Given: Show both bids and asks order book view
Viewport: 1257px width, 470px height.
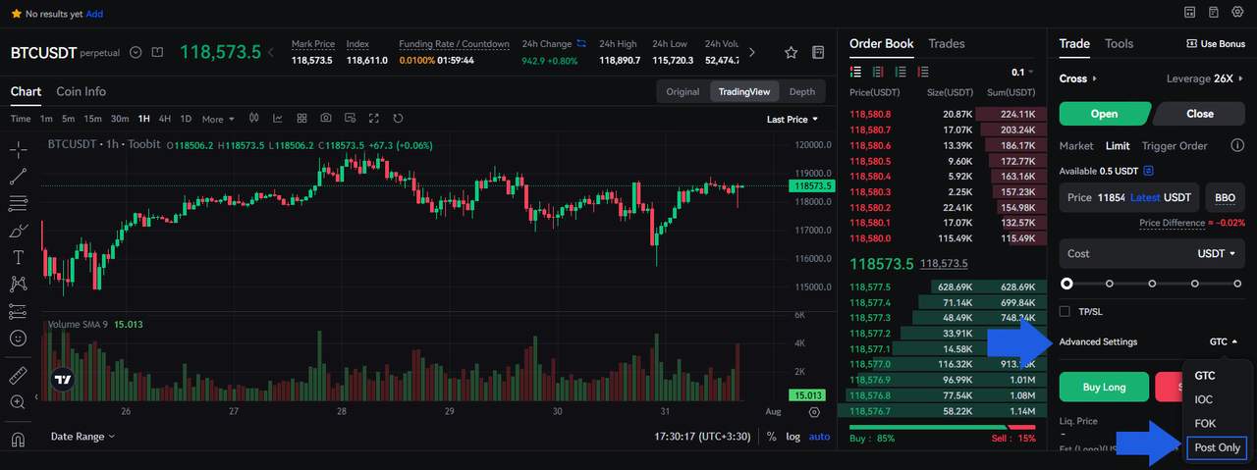Looking at the screenshot, I should (x=855, y=72).
